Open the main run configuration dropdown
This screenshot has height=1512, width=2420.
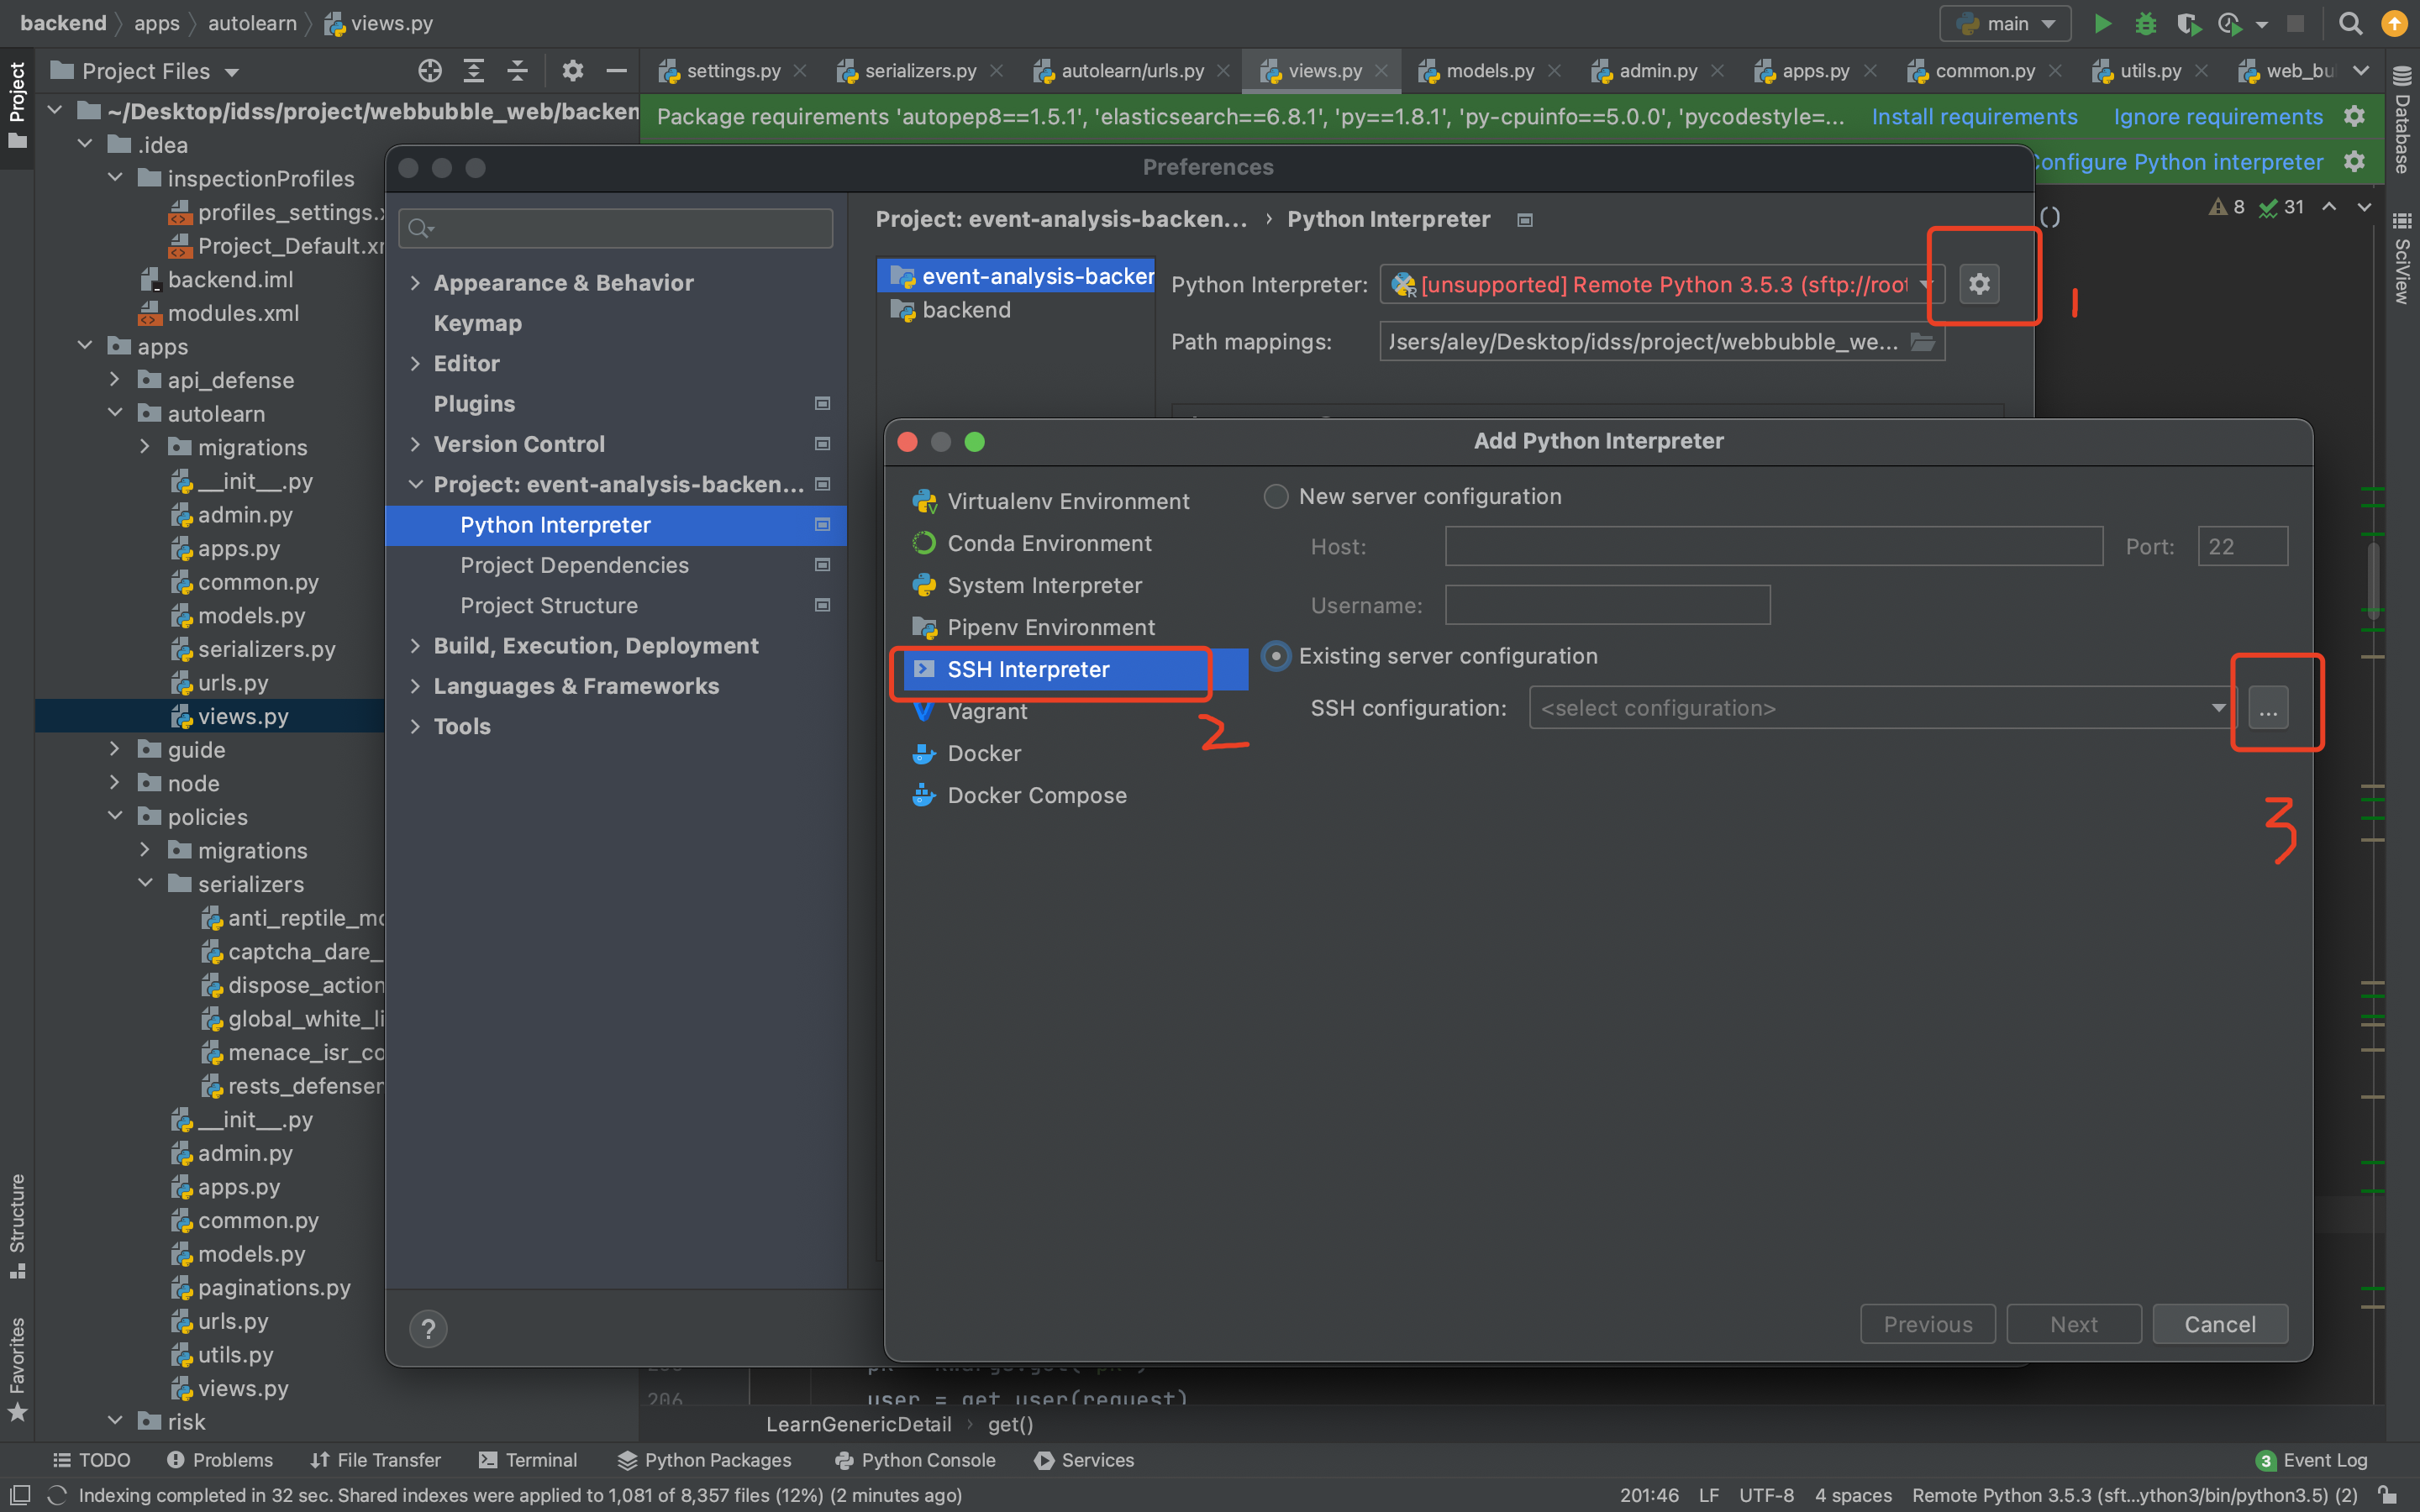pyautogui.click(x=2005, y=24)
